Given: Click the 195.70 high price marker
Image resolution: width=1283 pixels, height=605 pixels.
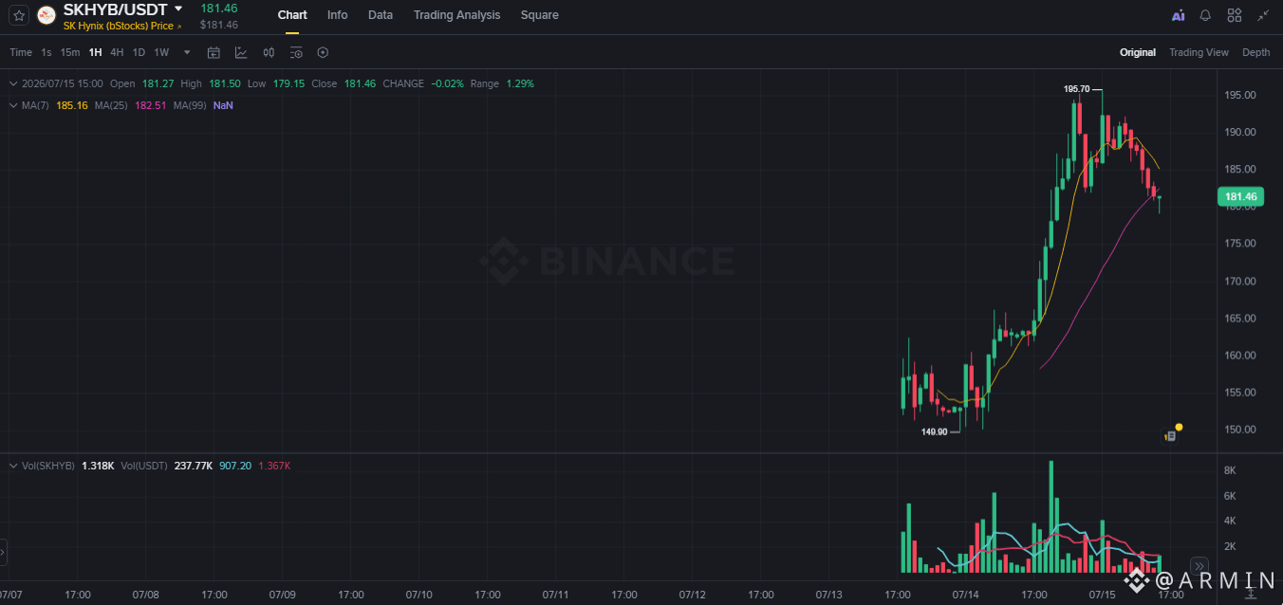Looking at the screenshot, I should point(1076,89).
